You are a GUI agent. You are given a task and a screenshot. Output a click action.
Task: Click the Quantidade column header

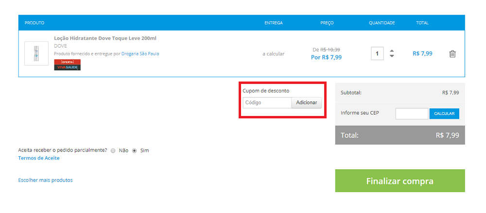pyautogui.click(x=382, y=23)
